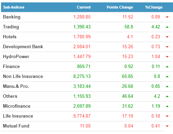
Task: Click HydroPower points change 15.23
Action: point(127,56)
